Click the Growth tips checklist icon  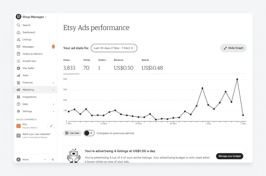18,61
